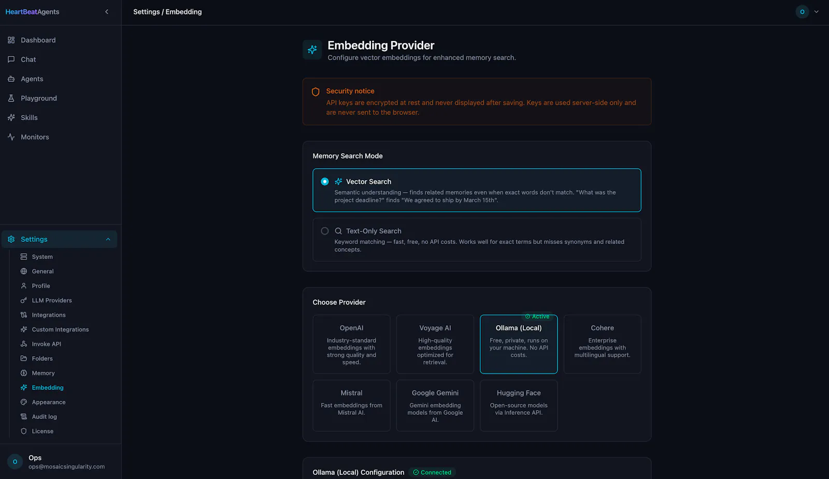
Task: Click the Audit log icon
Action: pyautogui.click(x=23, y=416)
